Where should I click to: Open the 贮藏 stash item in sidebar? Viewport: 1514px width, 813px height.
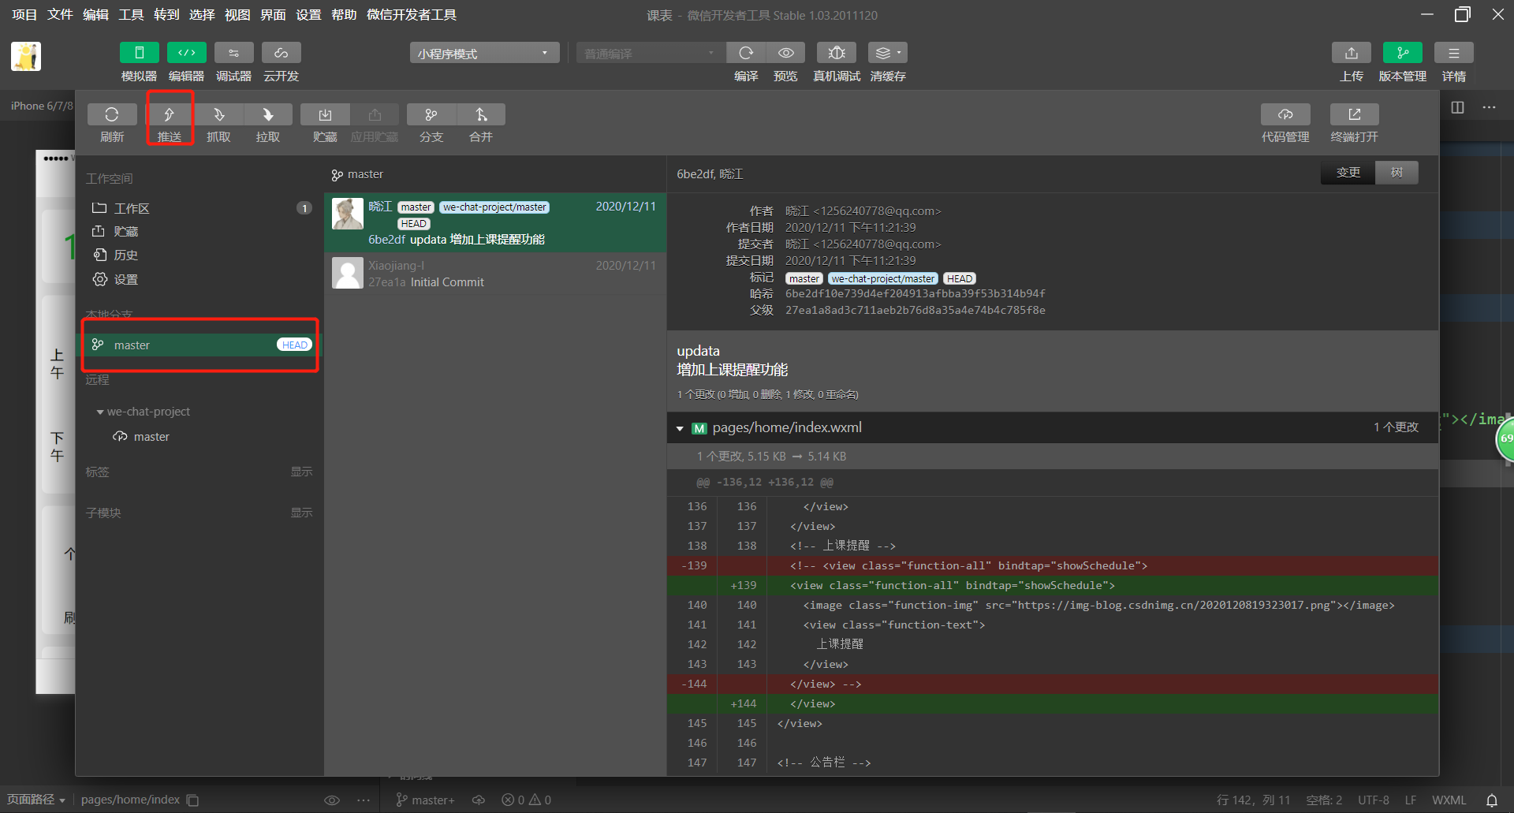click(x=201, y=232)
